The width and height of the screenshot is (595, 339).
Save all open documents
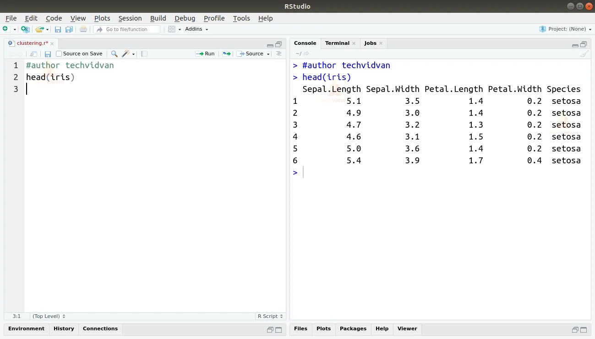tap(69, 29)
